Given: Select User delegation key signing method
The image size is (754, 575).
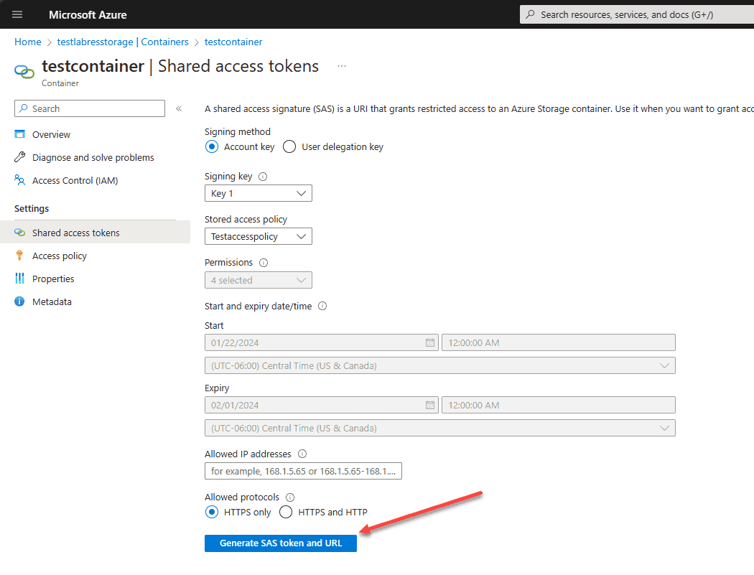Looking at the screenshot, I should 289,146.
